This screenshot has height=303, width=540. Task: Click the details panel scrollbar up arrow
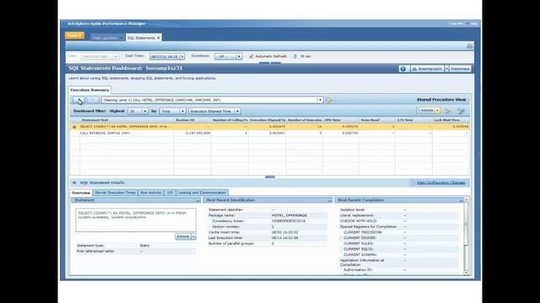pos(467,199)
